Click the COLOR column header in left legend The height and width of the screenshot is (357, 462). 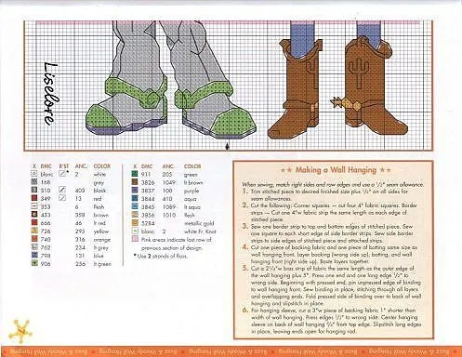(102, 166)
